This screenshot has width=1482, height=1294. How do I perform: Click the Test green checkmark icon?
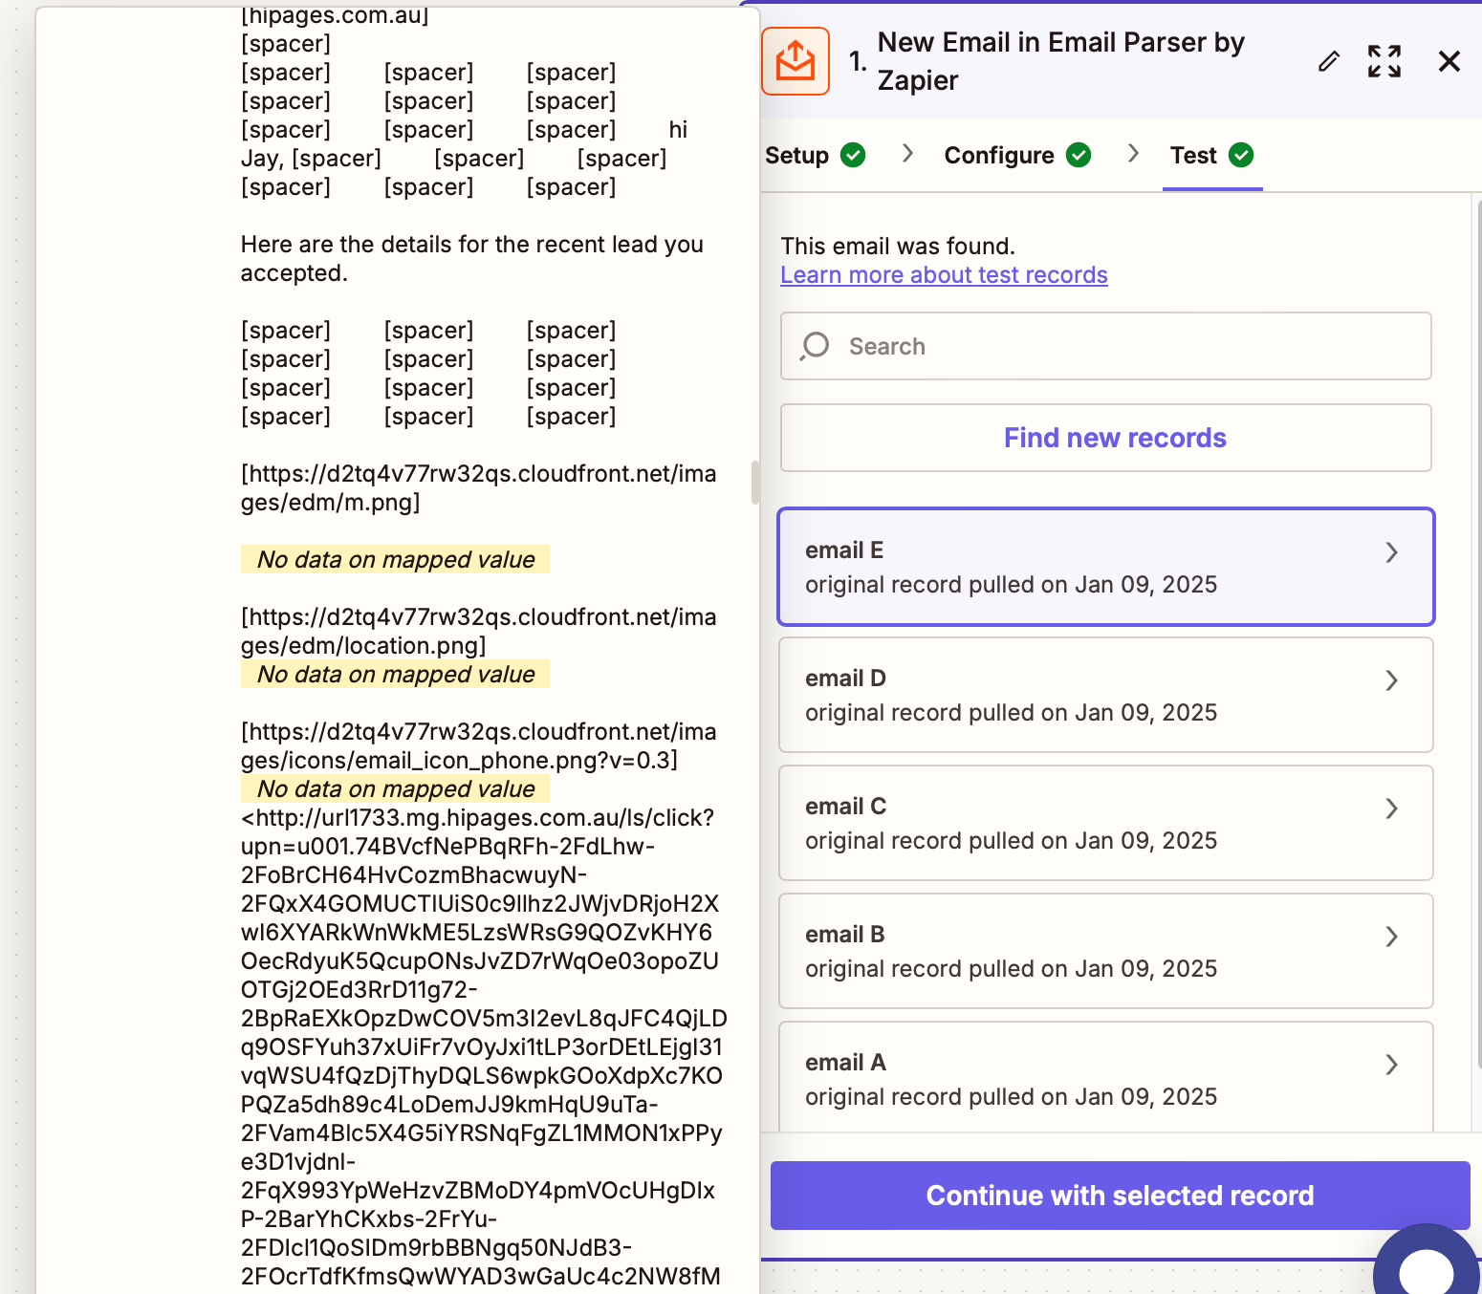pyautogui.click(x=1241, y=155)
